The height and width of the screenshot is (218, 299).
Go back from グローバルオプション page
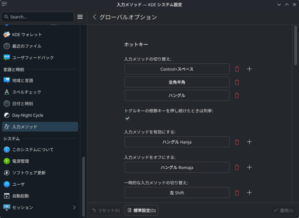pyautogui.click(x=94, y=17)
